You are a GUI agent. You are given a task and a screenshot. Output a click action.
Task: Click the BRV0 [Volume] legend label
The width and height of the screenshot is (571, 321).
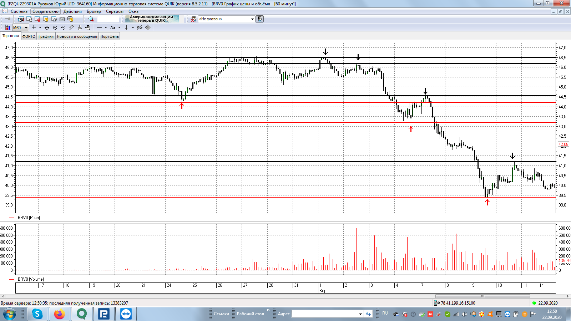point(31,279)
